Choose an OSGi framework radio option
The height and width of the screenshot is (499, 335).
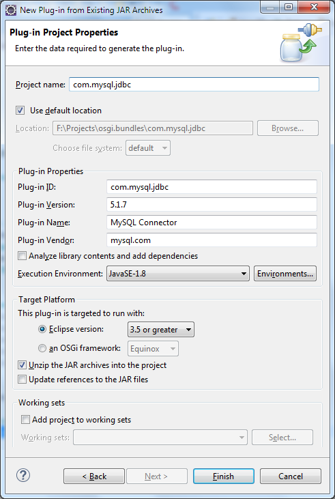click(42, 348)
